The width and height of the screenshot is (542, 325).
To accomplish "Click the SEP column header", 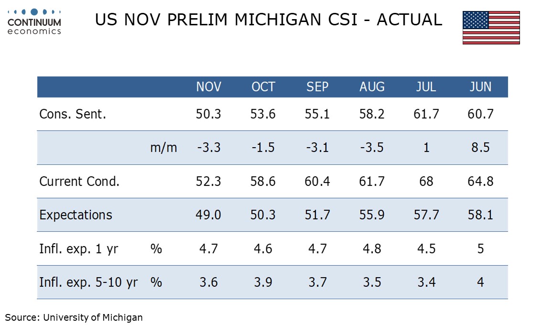I will [317, 87].
